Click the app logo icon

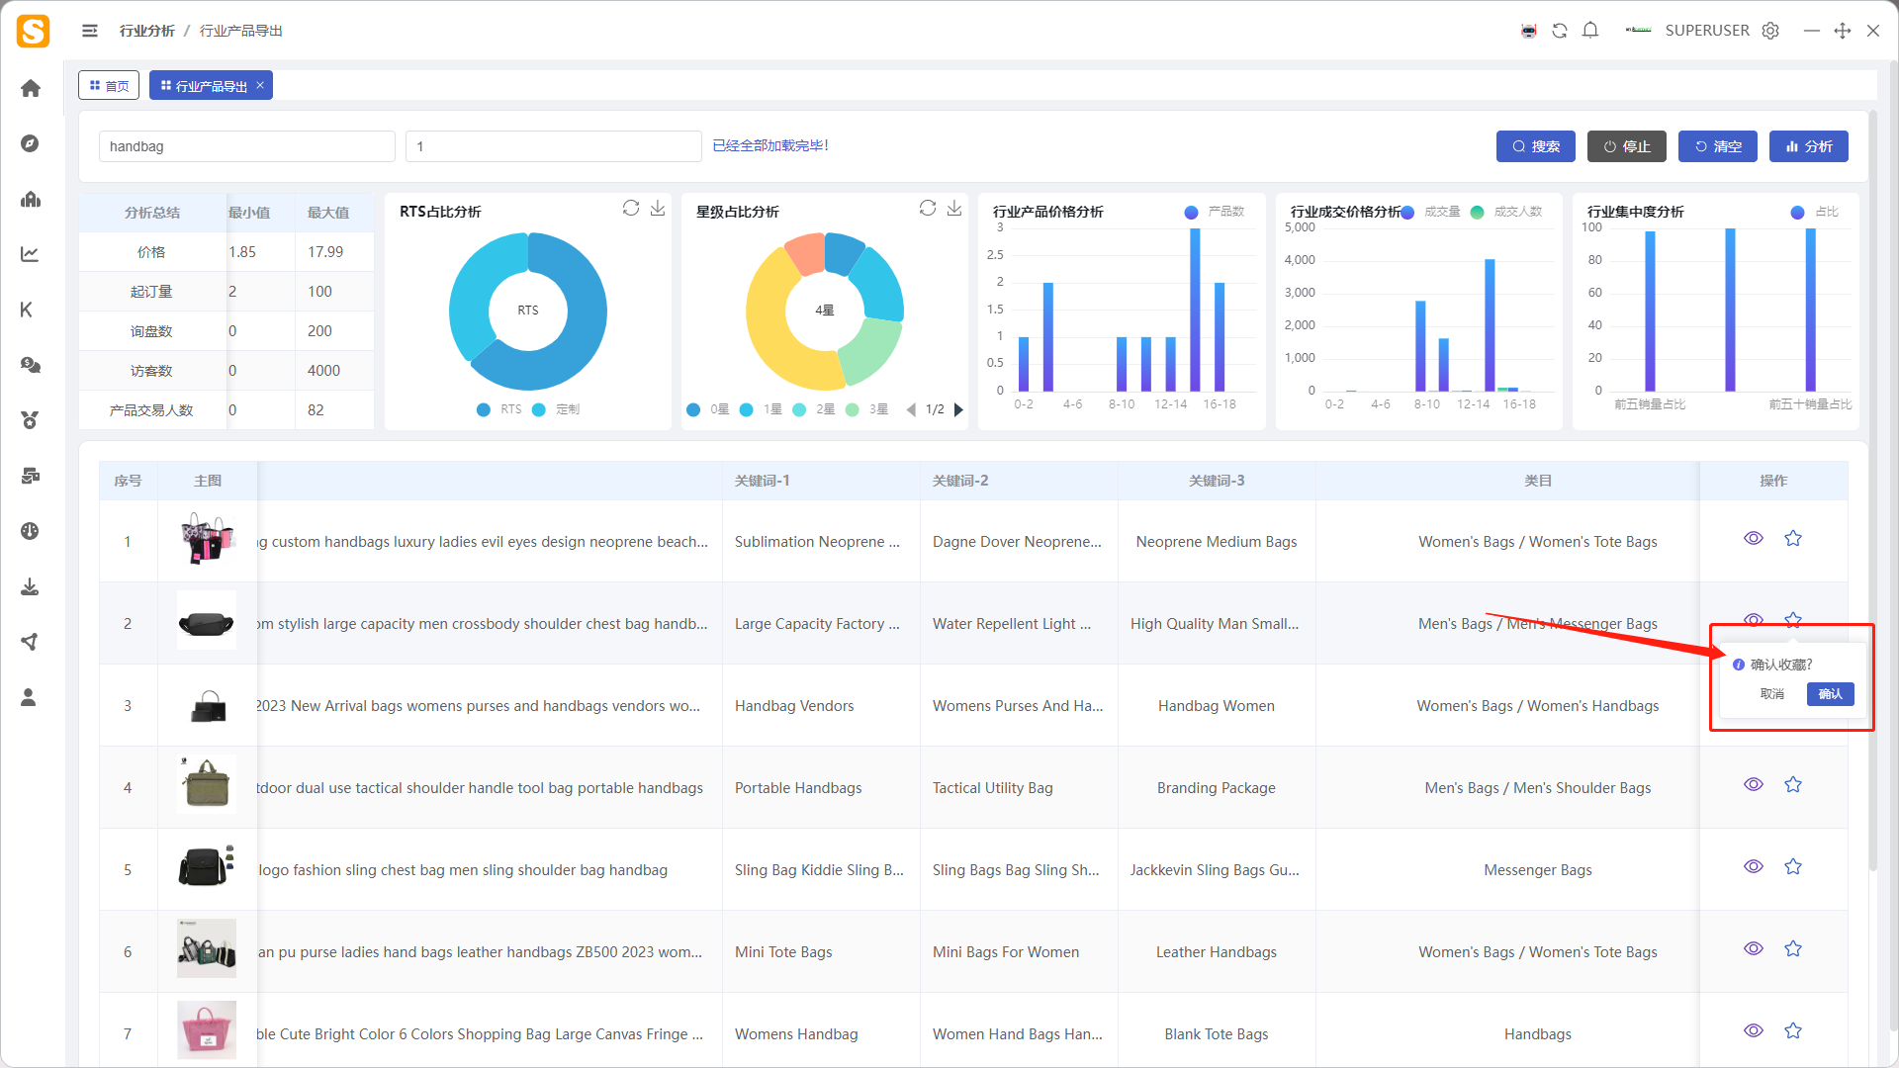tap(33, 31)
